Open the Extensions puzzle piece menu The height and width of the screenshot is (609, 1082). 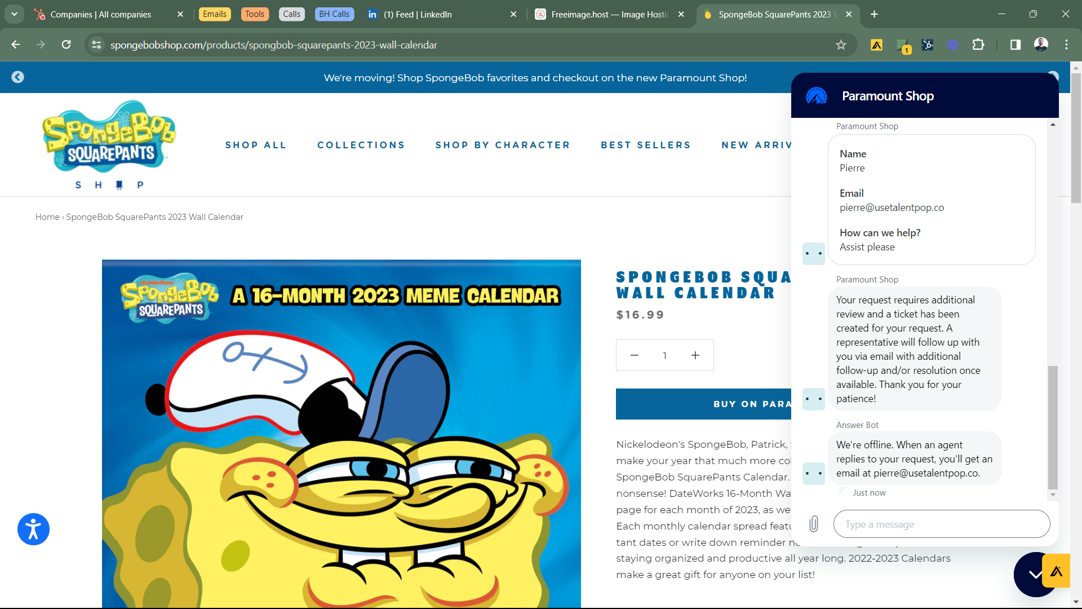(978, 45)
